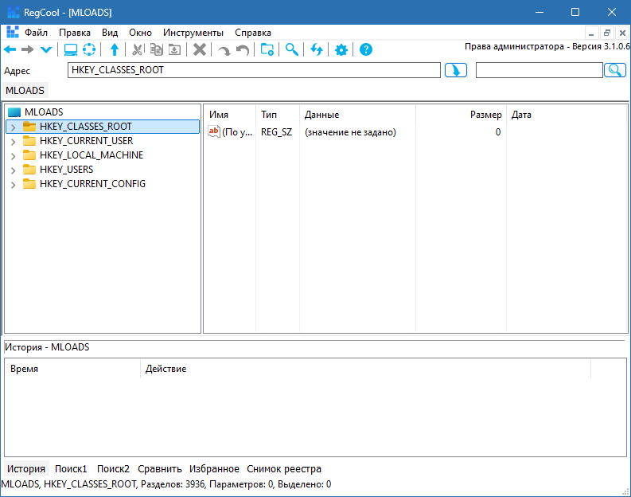This screenshot has width=631, height=497.
Task: Click the back navigation arrow
Action: coord(10,49)
